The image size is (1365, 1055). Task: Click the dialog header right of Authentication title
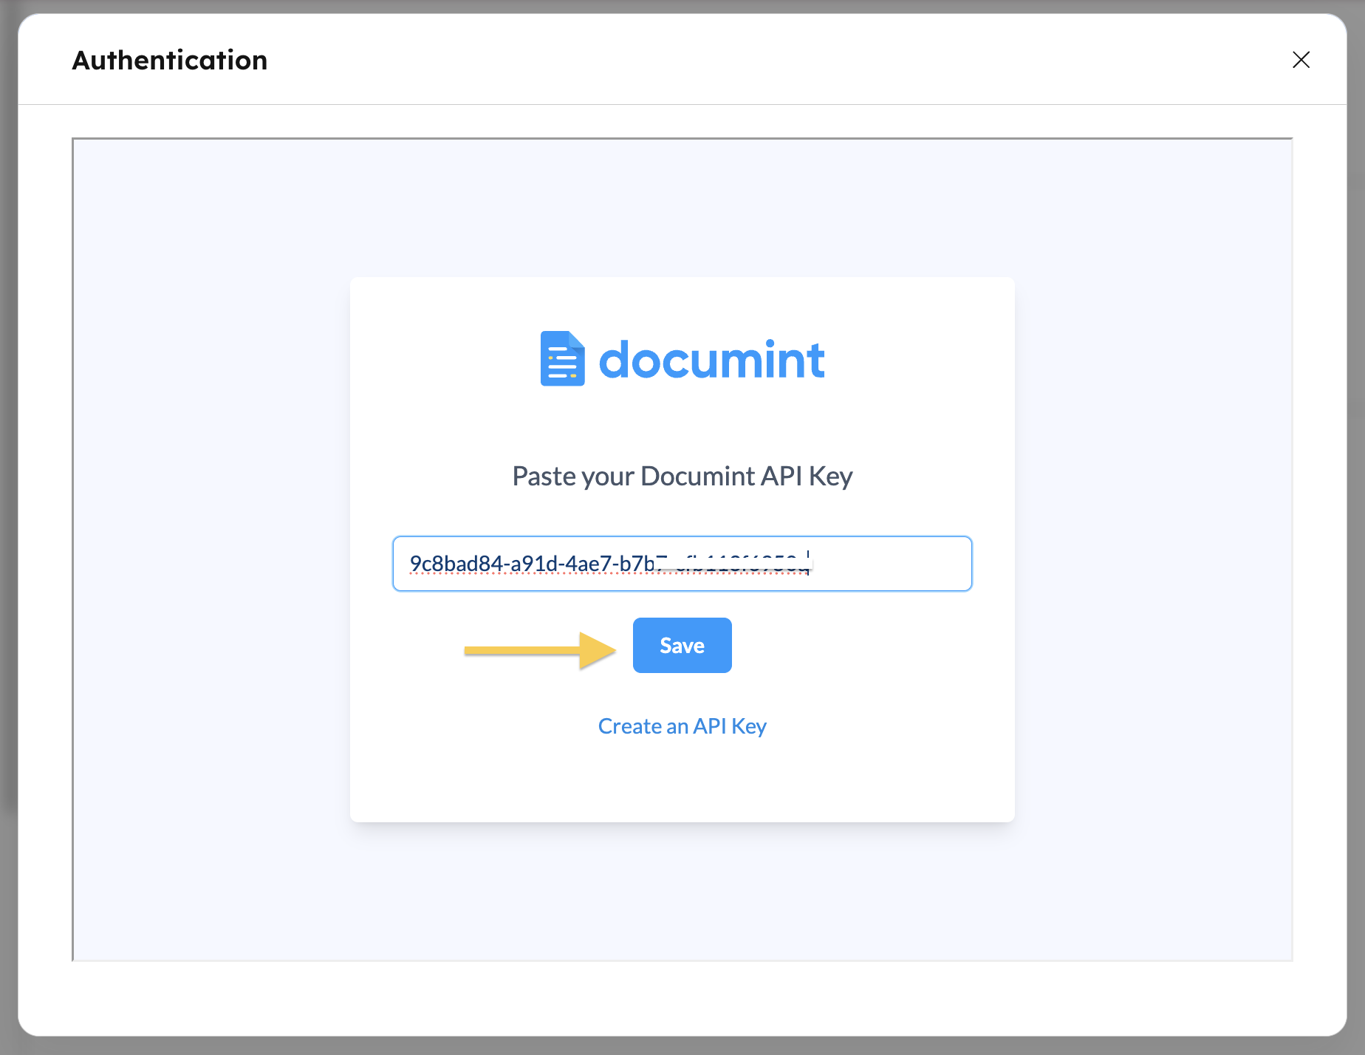click(739, 60)
